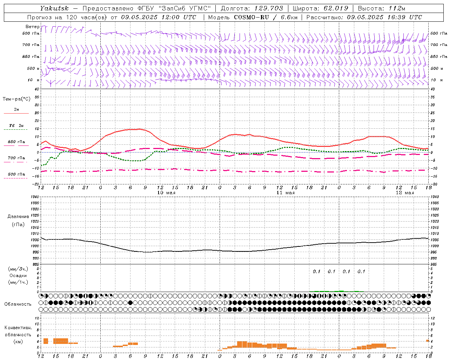This screenshot has height=359, width=449.
Task: Click the (мм/3ч.) precipitation unit label
Action: coord(18,269)
